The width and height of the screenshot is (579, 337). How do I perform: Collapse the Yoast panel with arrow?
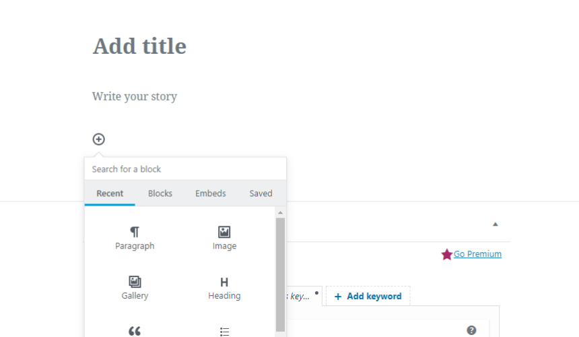495,224
